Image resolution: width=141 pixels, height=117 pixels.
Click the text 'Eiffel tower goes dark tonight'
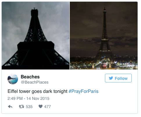click(x=38, y=91)
